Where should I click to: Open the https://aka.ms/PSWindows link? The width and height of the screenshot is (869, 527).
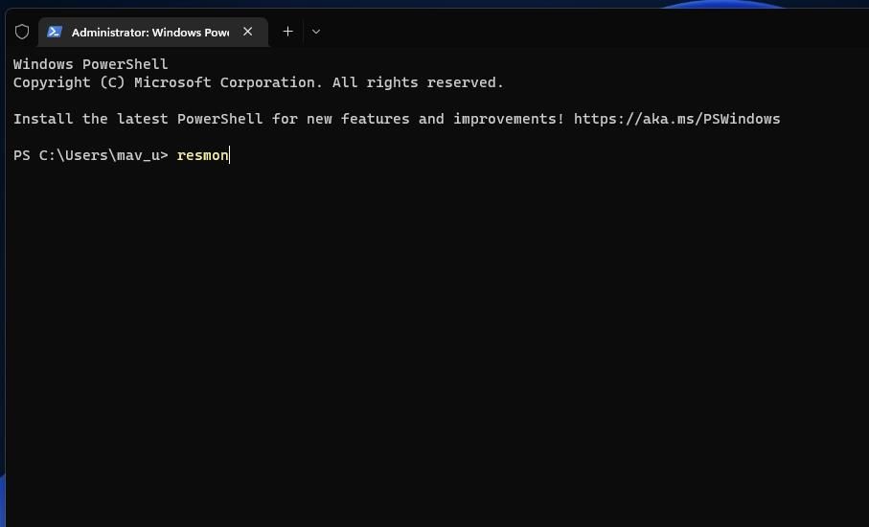coord(676,119)
